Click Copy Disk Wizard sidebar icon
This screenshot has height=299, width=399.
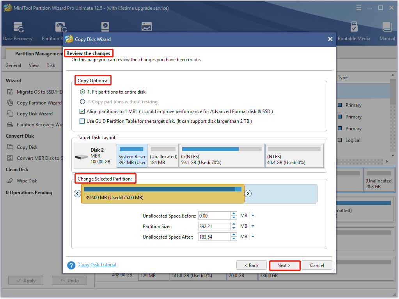point(10,114)
